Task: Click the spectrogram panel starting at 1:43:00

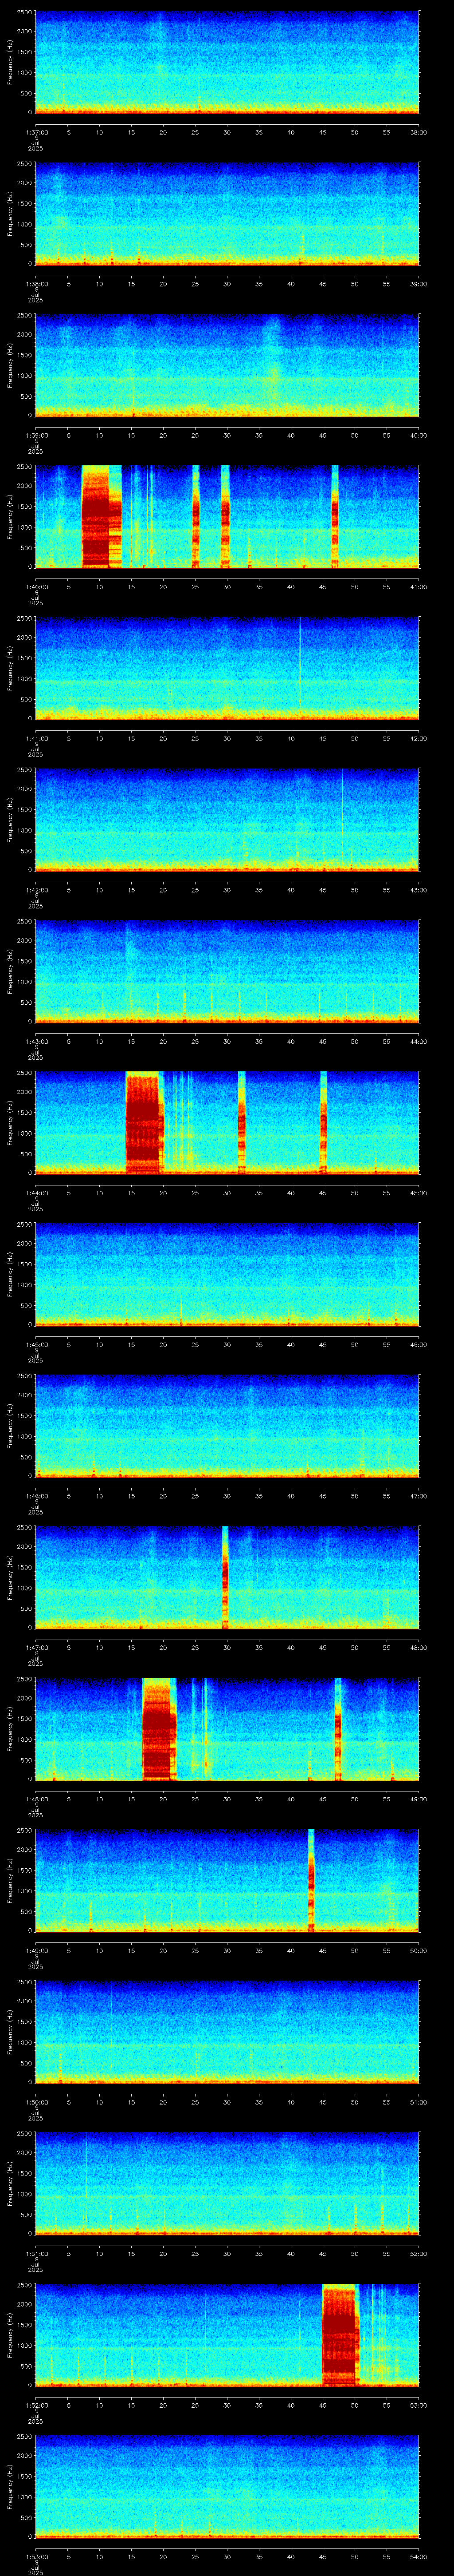Action: [x=227, y=971]
